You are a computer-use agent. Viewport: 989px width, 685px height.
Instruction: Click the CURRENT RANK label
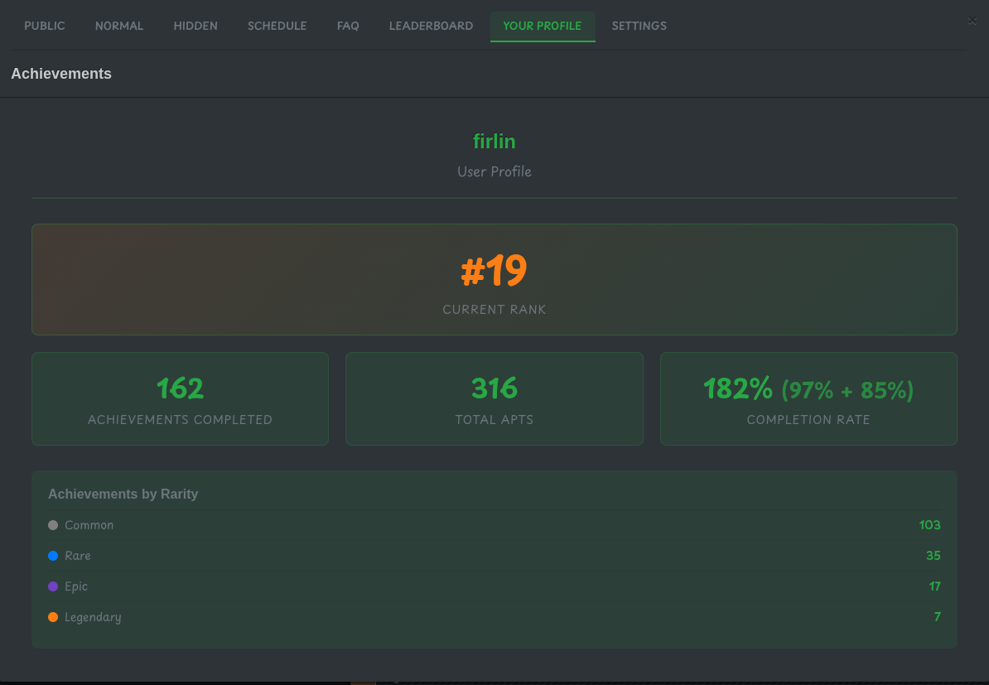tap(494, 310)
